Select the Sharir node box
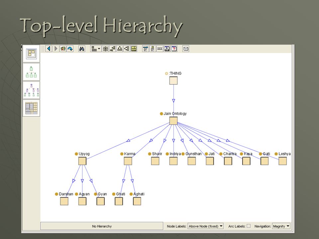Image resolution: width=319 pixels, height=239 pixels. pyautogui.click(x=155, y=161)
